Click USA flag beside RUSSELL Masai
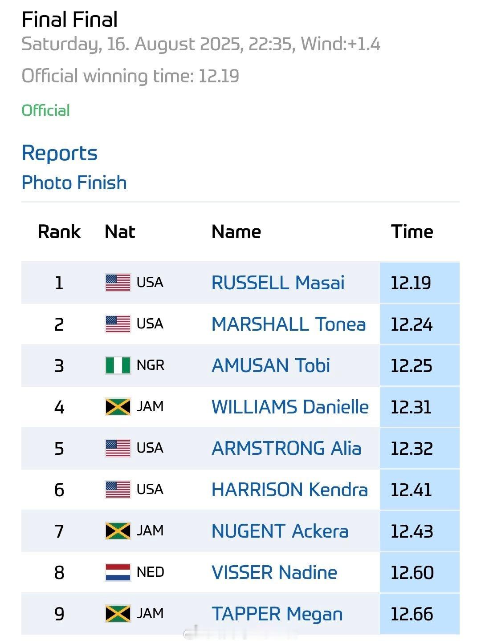This screenshot has width=481, height=644. point(118,283)
